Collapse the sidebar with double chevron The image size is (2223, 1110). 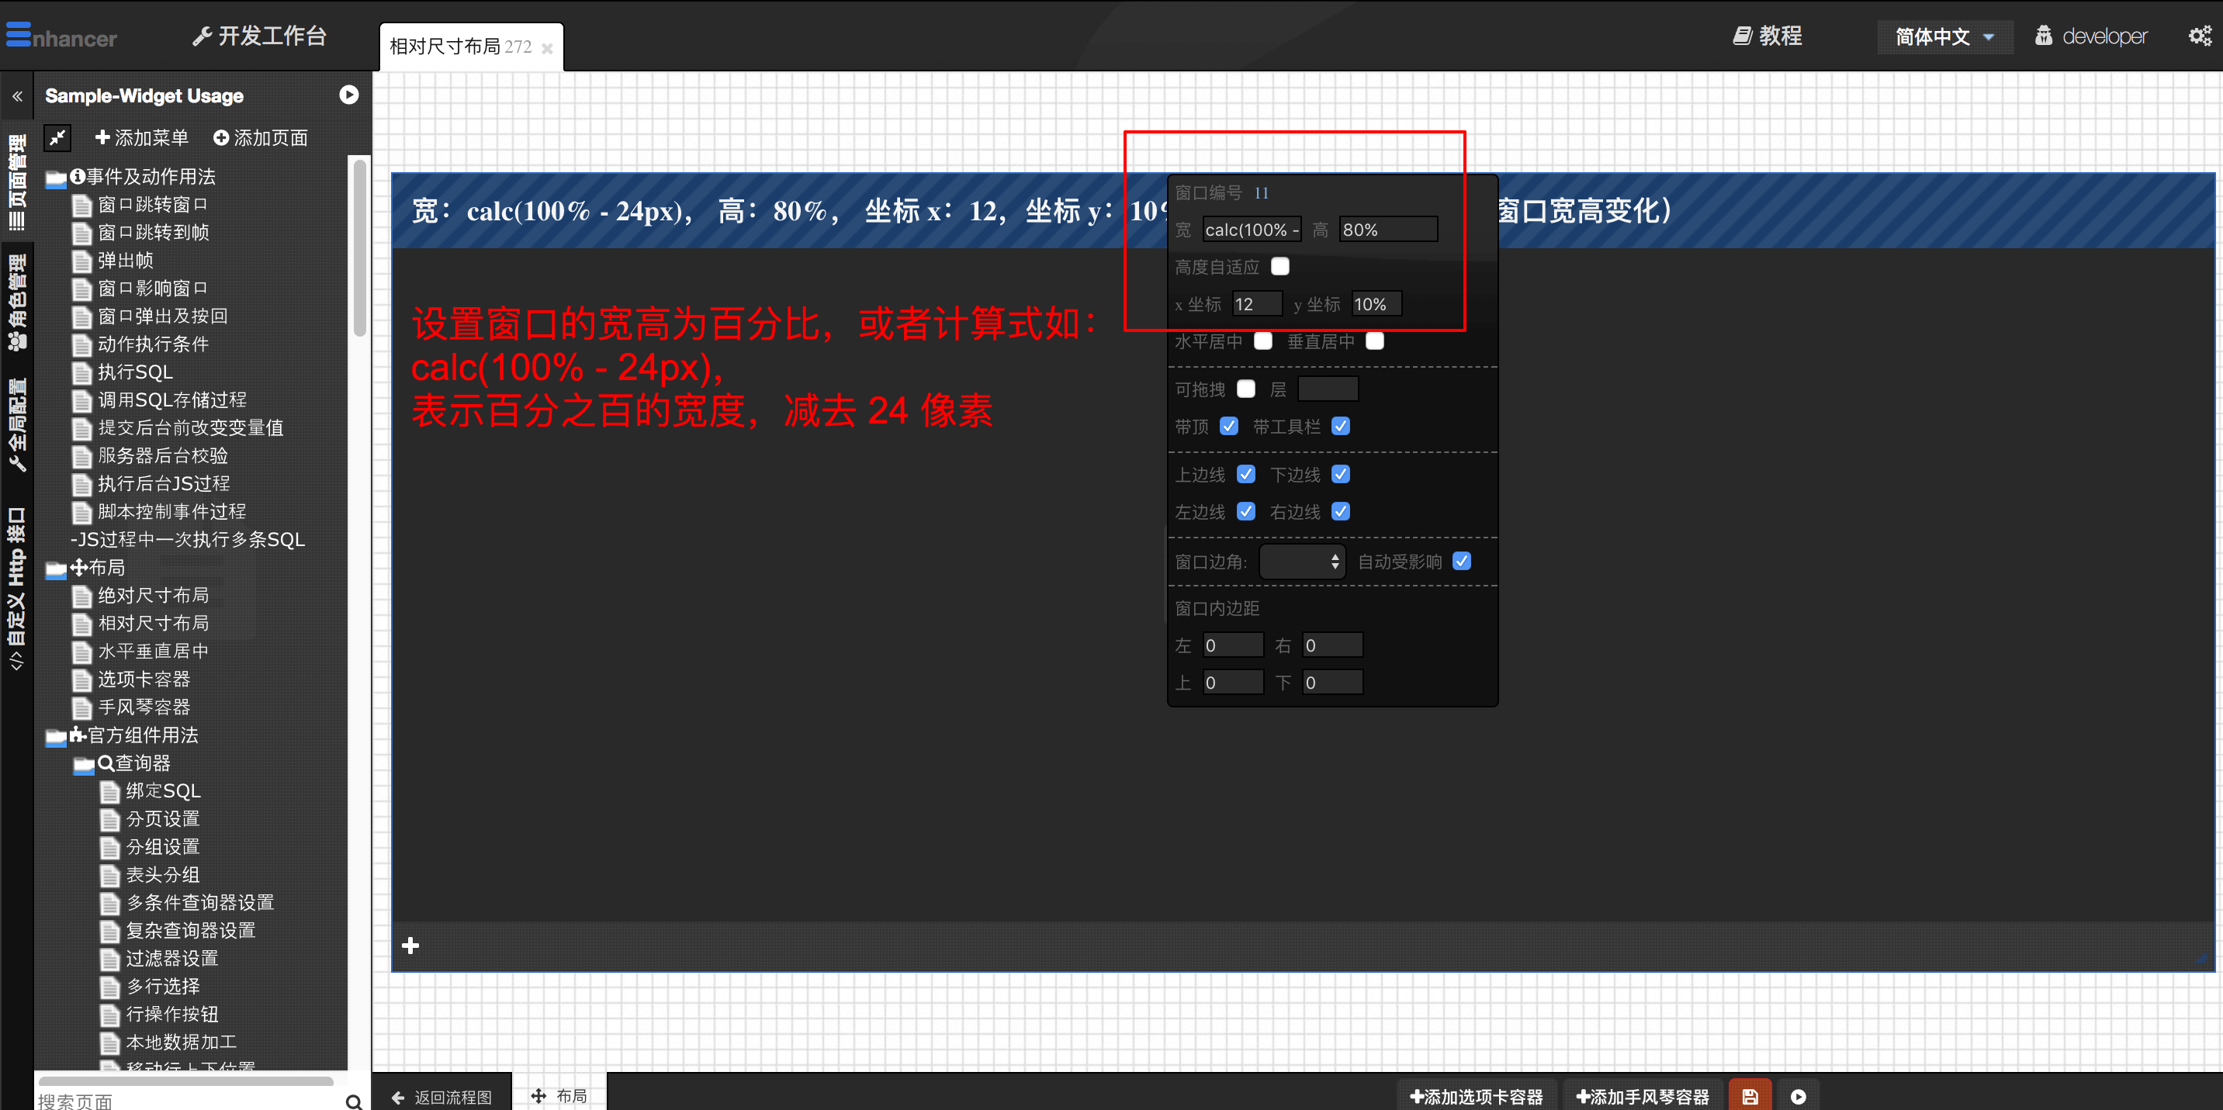[17, 95]
